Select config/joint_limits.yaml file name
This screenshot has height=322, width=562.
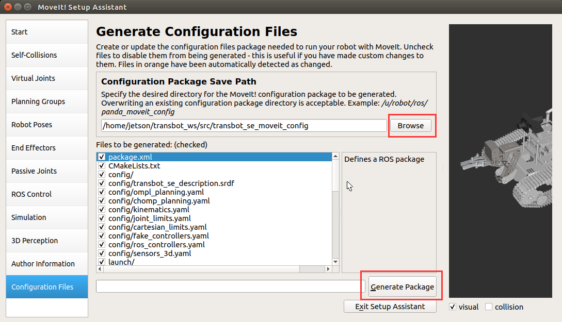(x=150, y=218)
